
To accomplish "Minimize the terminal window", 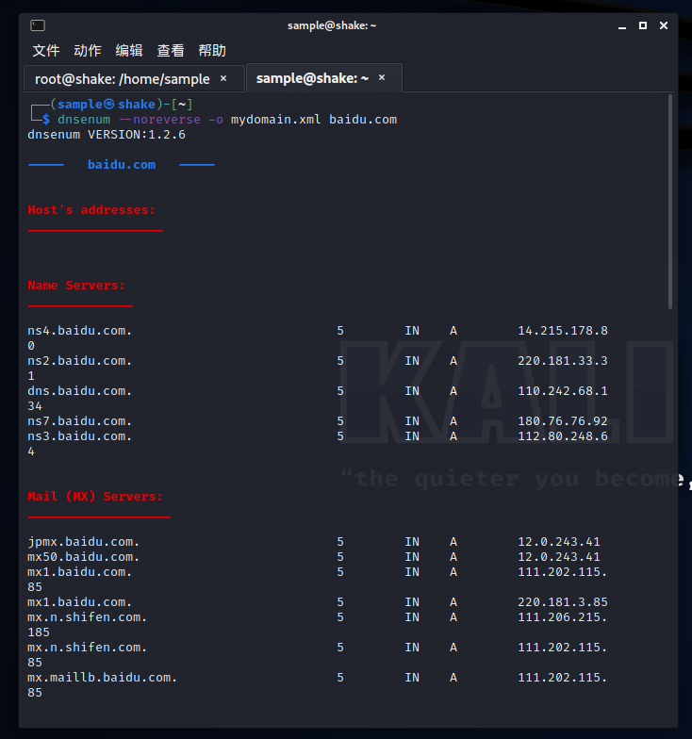I will tap(622, 26).
